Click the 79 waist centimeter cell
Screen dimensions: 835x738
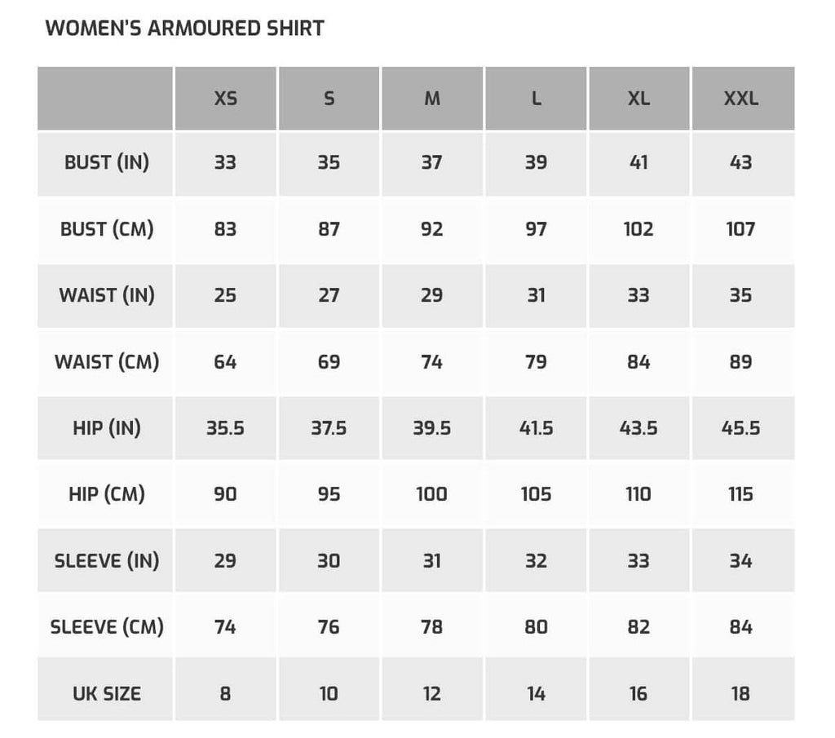click(x=536, y=361)
